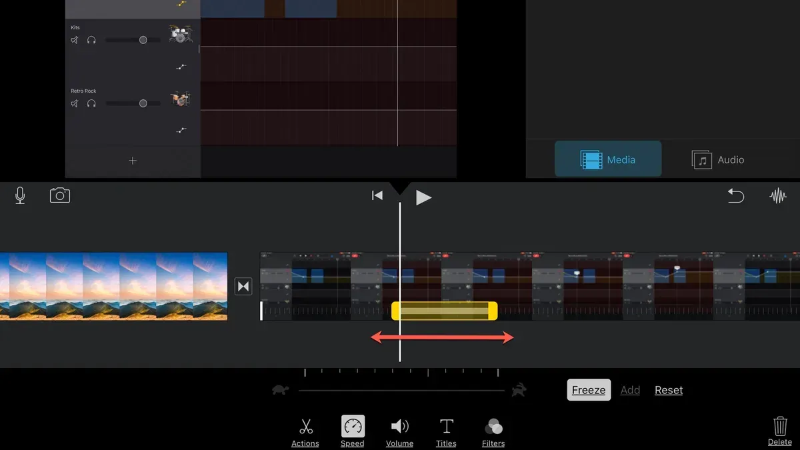The image size is (800, 450).
Task: Open the Actions scissors tool
Action: [x=305, y=432]
